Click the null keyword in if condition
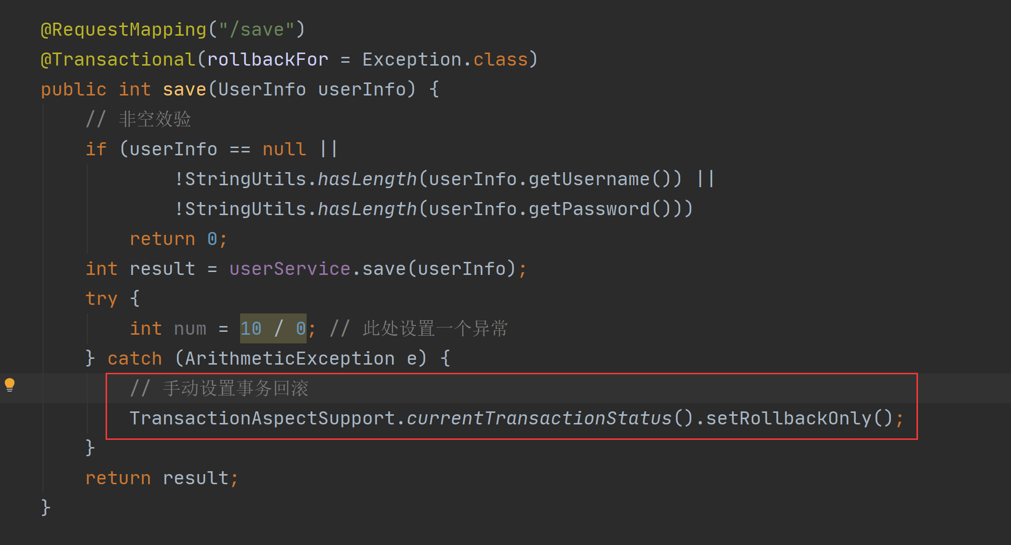Viewport: 1011px width, 545px height. pyautogui.click(x=284, y=149)
